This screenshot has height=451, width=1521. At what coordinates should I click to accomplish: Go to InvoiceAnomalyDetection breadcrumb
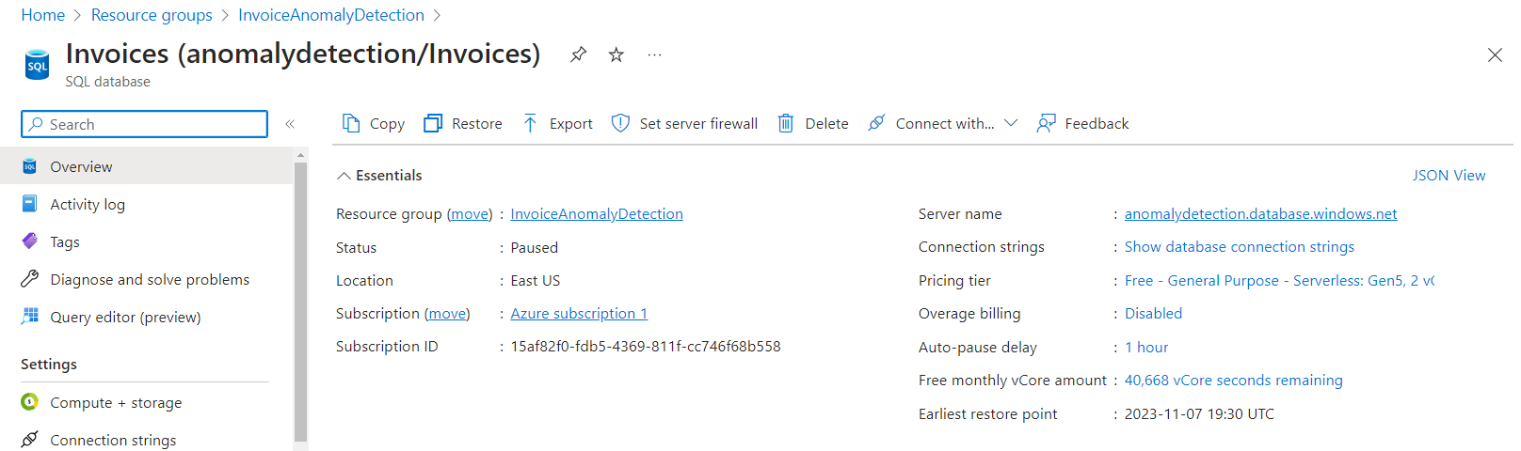[331, 15]
